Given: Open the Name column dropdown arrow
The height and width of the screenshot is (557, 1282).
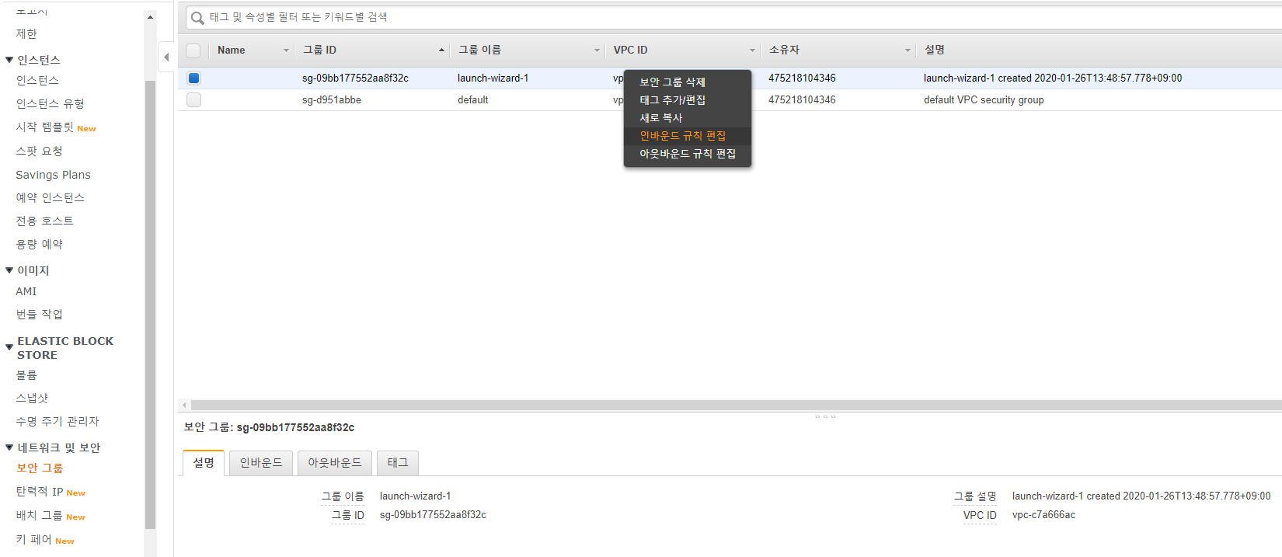Looking at the screenshot, I should tap(286, 50).
